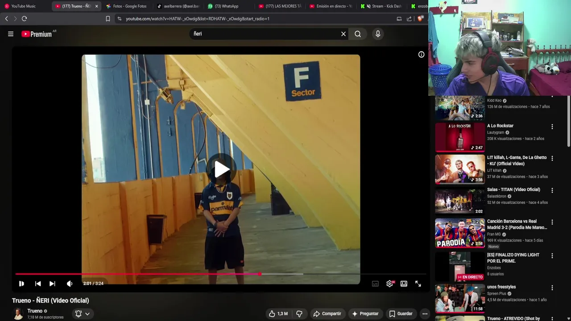Switch to the Emisión en directo tab
Screen dimensions: 571x321
tap(331, 6)
